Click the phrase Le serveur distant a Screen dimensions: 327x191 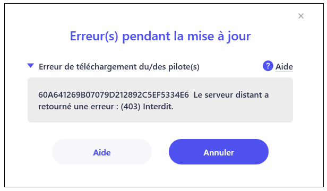pos(231,95)
